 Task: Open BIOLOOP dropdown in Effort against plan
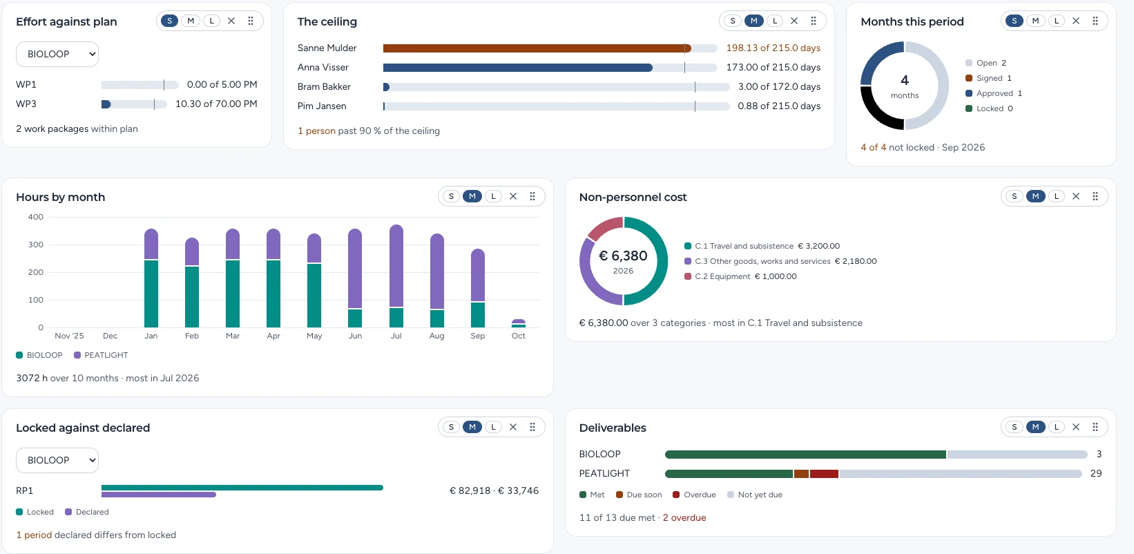(57, 54)
